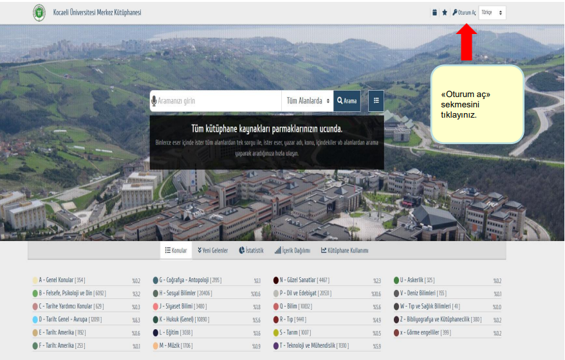This screenshot has height=360, width=565.
Task: Open subject E - Tarih: Amerika
Action: [62, 332]
